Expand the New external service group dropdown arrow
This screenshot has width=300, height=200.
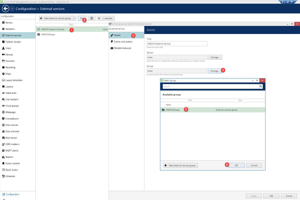click(75, 18)
